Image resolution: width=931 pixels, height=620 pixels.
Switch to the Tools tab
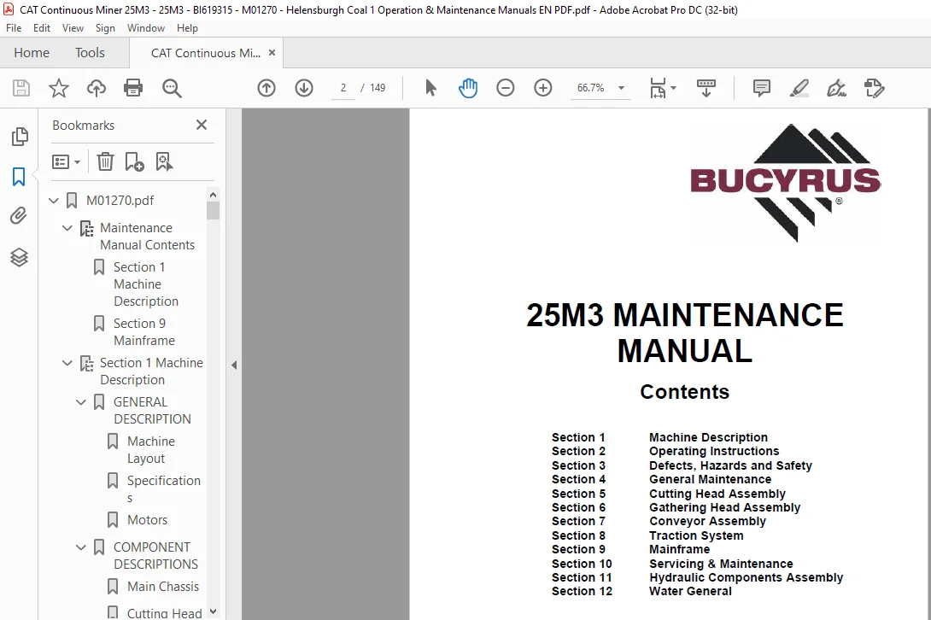tap(90, 53)
